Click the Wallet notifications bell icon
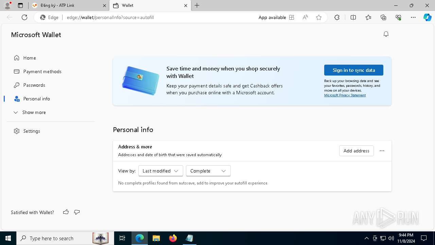 386,34
